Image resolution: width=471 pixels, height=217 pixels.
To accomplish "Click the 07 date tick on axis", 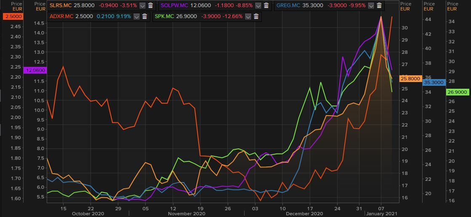I will pyautogui.click(x=381, y=208).
